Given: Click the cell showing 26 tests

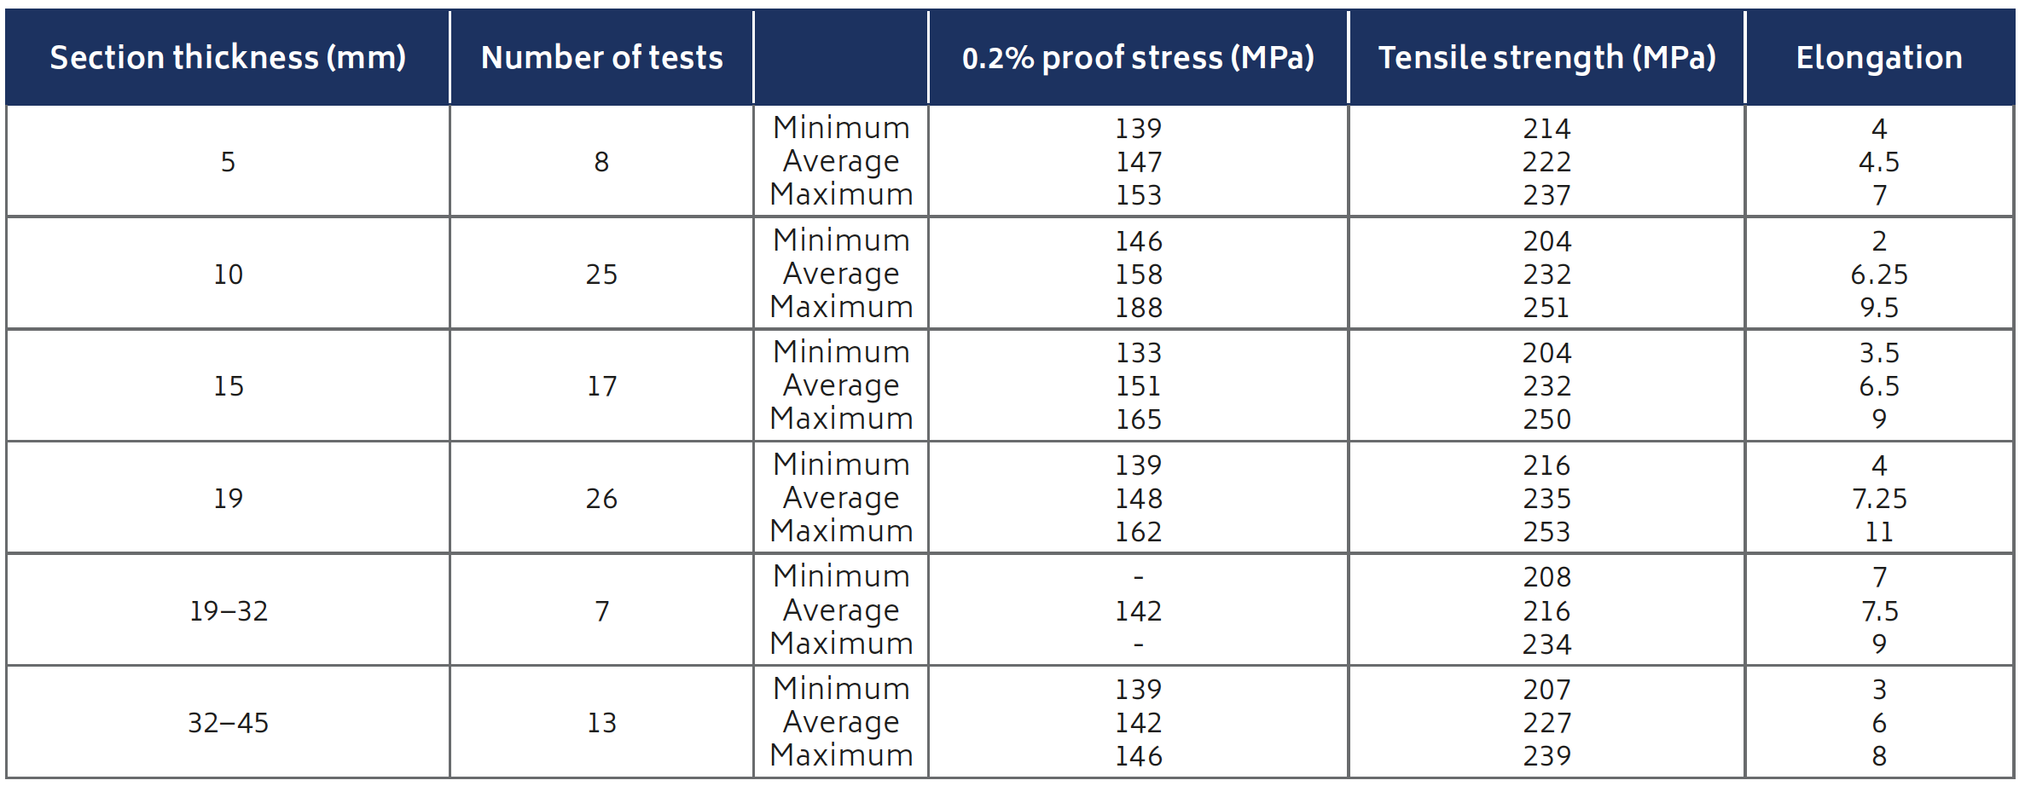Looking at the screenshot, I should tap(601, 499).
